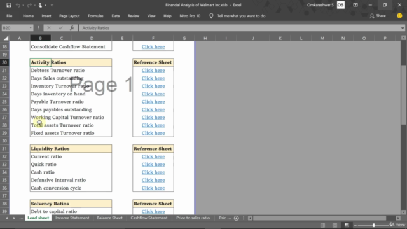Click the Debt to capital ratio Click here link
Image resolution: width=407 pixels, height=229 pixels.
pos(153,211)
